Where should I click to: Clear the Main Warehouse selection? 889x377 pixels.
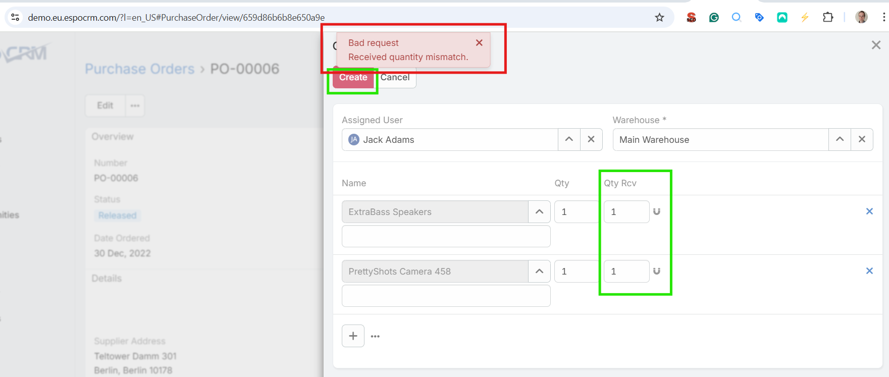pos(862,139)
